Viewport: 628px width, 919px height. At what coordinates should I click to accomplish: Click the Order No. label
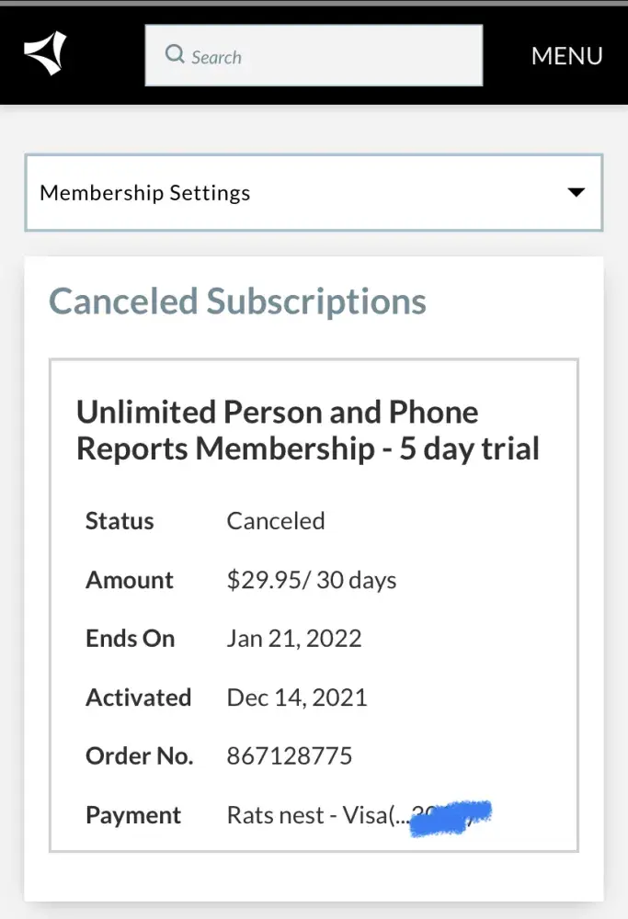[139, 756]
